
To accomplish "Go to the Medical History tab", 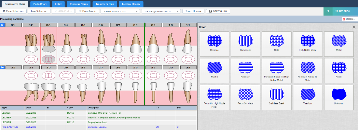I will point(131,4).
